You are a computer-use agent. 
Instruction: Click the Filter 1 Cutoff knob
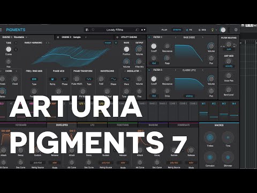click(x=154, y=46)
